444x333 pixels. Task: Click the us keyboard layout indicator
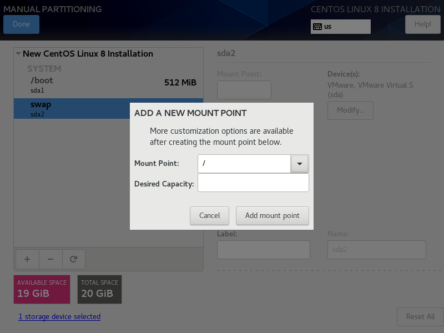point(341,27)
